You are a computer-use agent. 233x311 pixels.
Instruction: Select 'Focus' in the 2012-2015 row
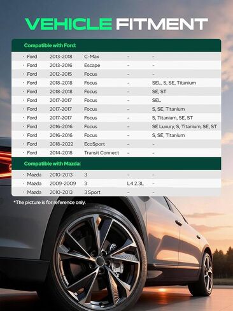(x=90, y=74)
